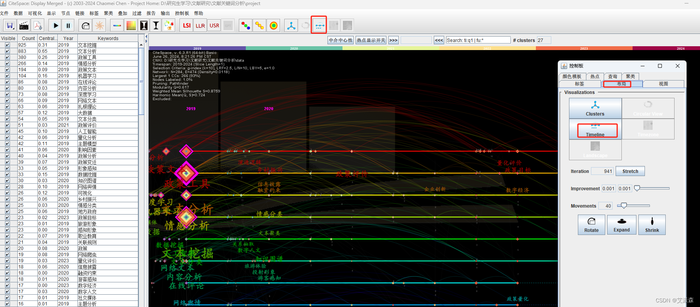
Task: Toggle visible checkbox for 乡村振兴
Action: (x=7, y=199)
